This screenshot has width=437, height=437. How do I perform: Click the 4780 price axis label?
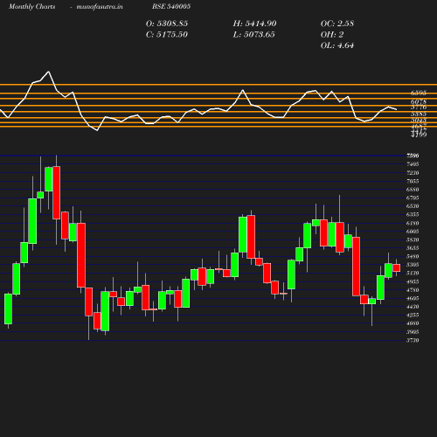point(413,290)
